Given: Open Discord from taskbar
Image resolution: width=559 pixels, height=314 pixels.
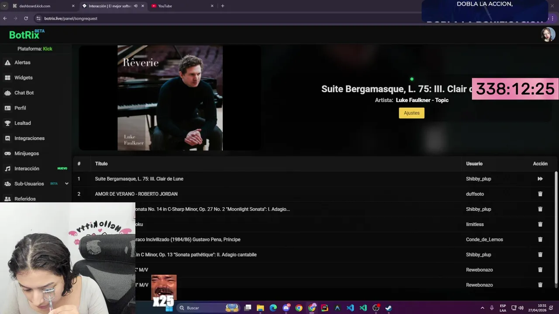Looking at the screenshot, I should (286, 308).
